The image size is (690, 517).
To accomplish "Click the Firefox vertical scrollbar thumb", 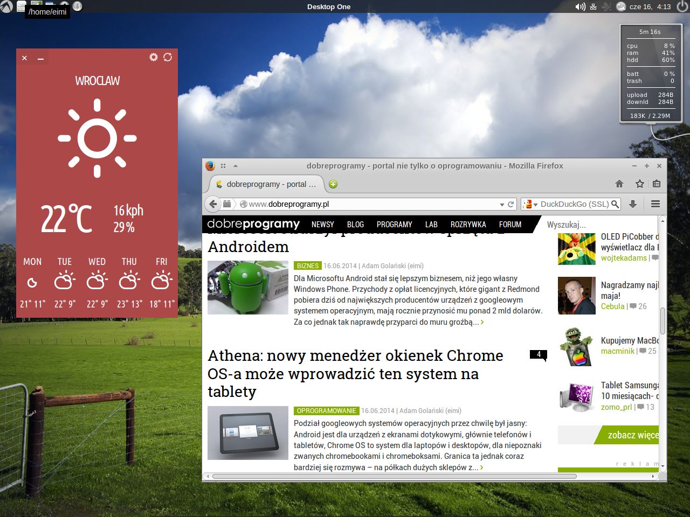I will pos(663,321).
